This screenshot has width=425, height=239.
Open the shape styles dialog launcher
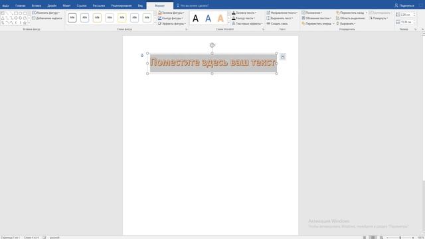tap(186, 29)
